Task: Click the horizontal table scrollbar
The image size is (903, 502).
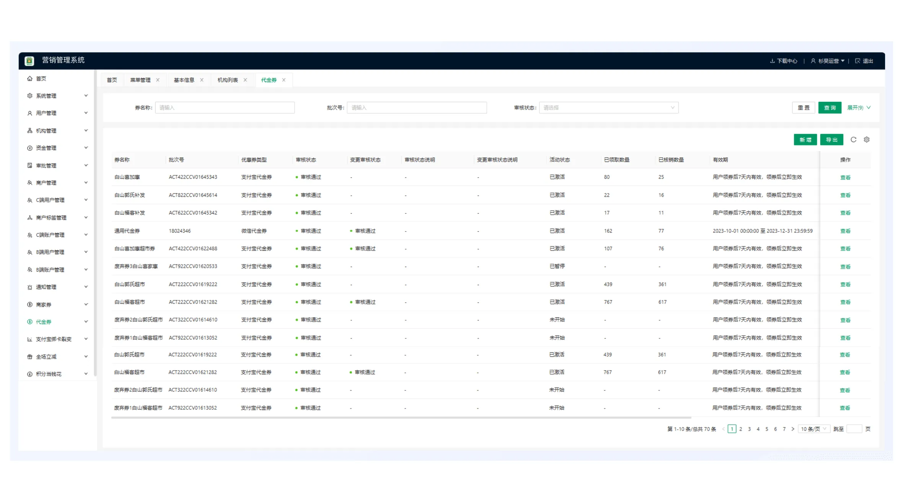Action: tap(401, 417)
